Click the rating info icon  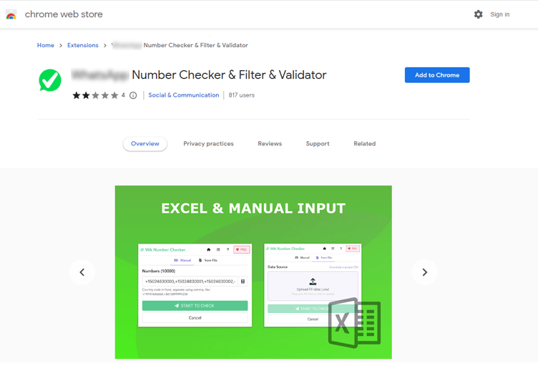click(x=133, y=95)
